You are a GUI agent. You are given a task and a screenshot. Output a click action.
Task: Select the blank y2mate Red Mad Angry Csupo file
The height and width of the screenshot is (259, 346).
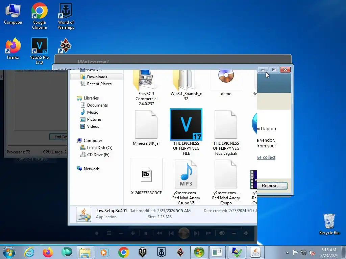(x=226, y=182)
